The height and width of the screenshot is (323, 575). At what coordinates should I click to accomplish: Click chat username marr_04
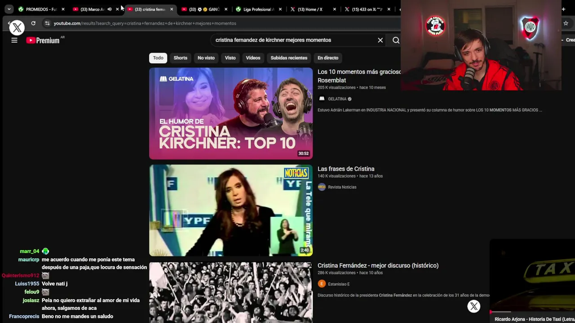[30, 251]
